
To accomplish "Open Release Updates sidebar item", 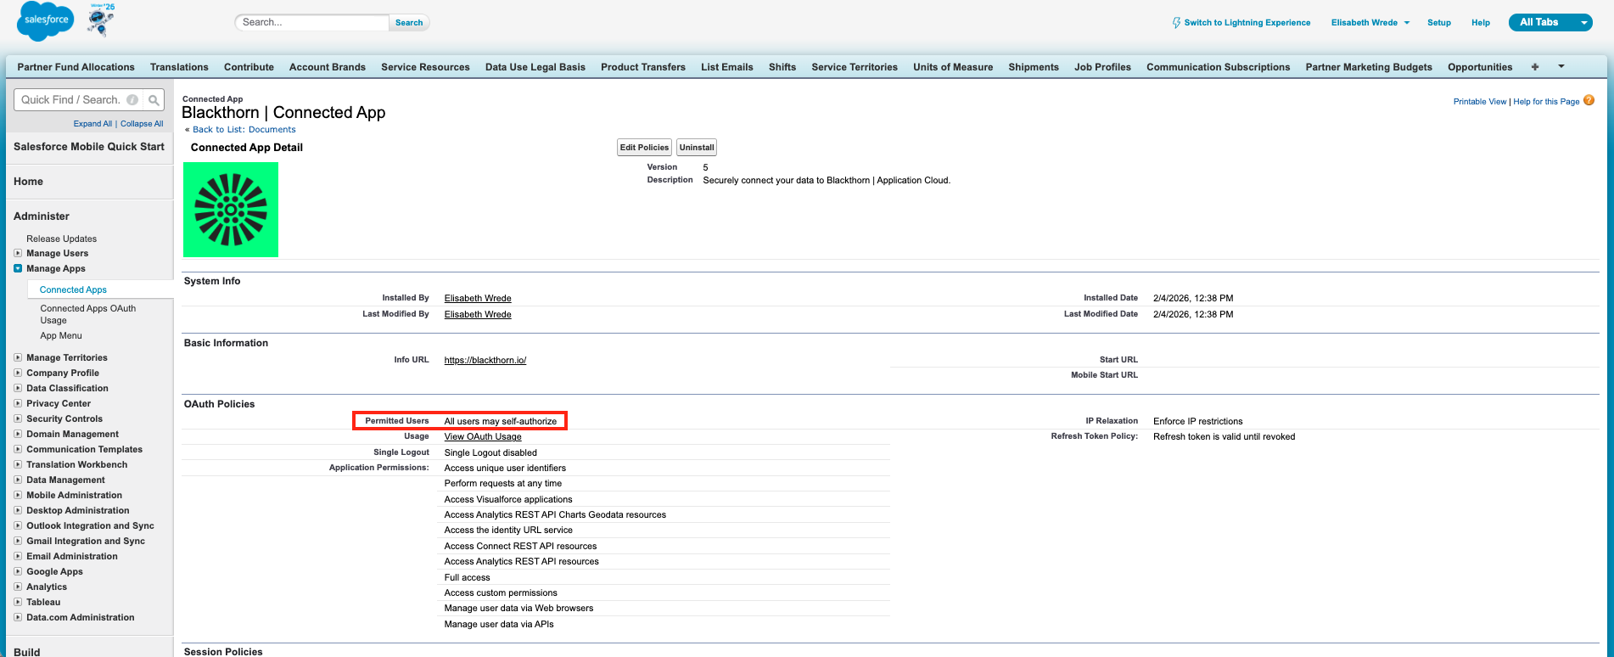I will [x=61, y=239].
